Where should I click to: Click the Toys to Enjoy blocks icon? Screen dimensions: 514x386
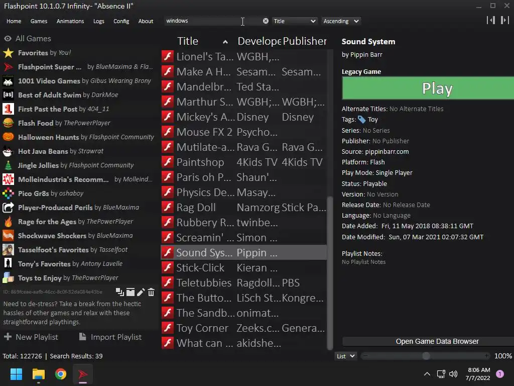coord(8,278)
